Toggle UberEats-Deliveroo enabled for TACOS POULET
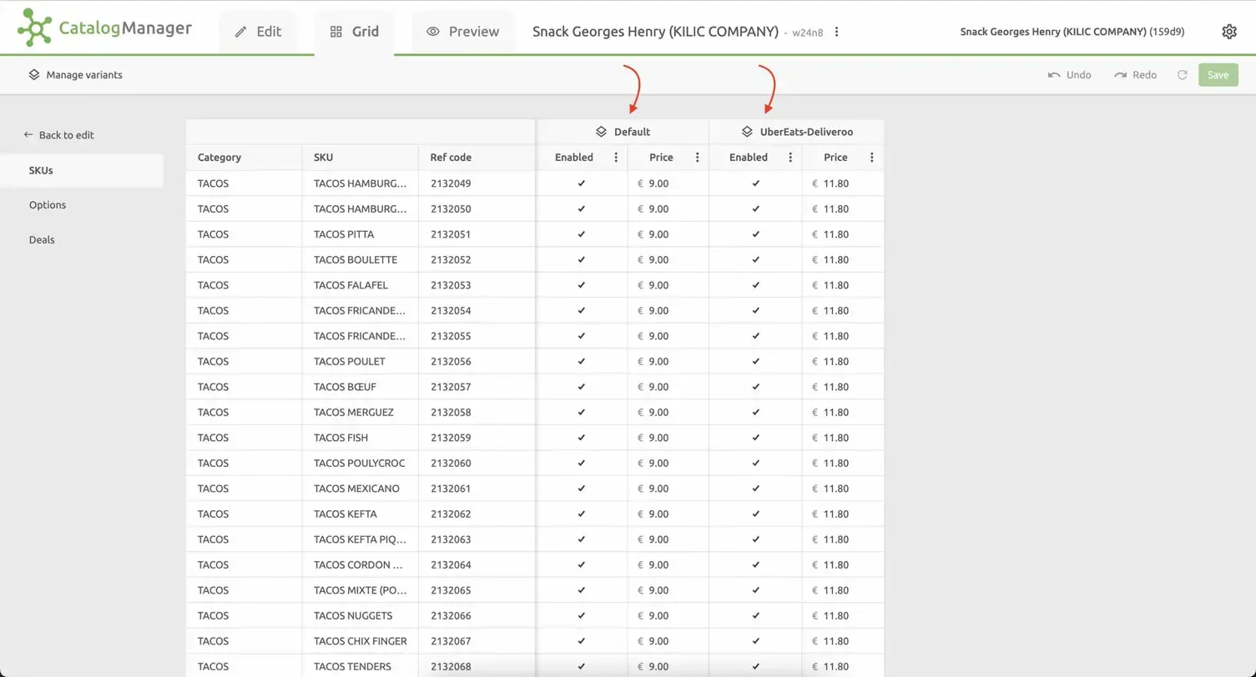The image size is (1256, 677). pyautogui.click(x=756, y=361)
